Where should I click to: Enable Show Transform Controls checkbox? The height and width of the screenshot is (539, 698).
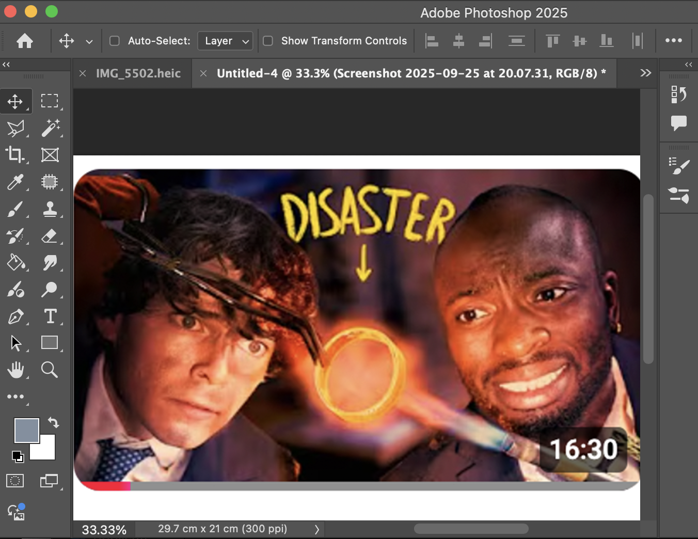268,41
